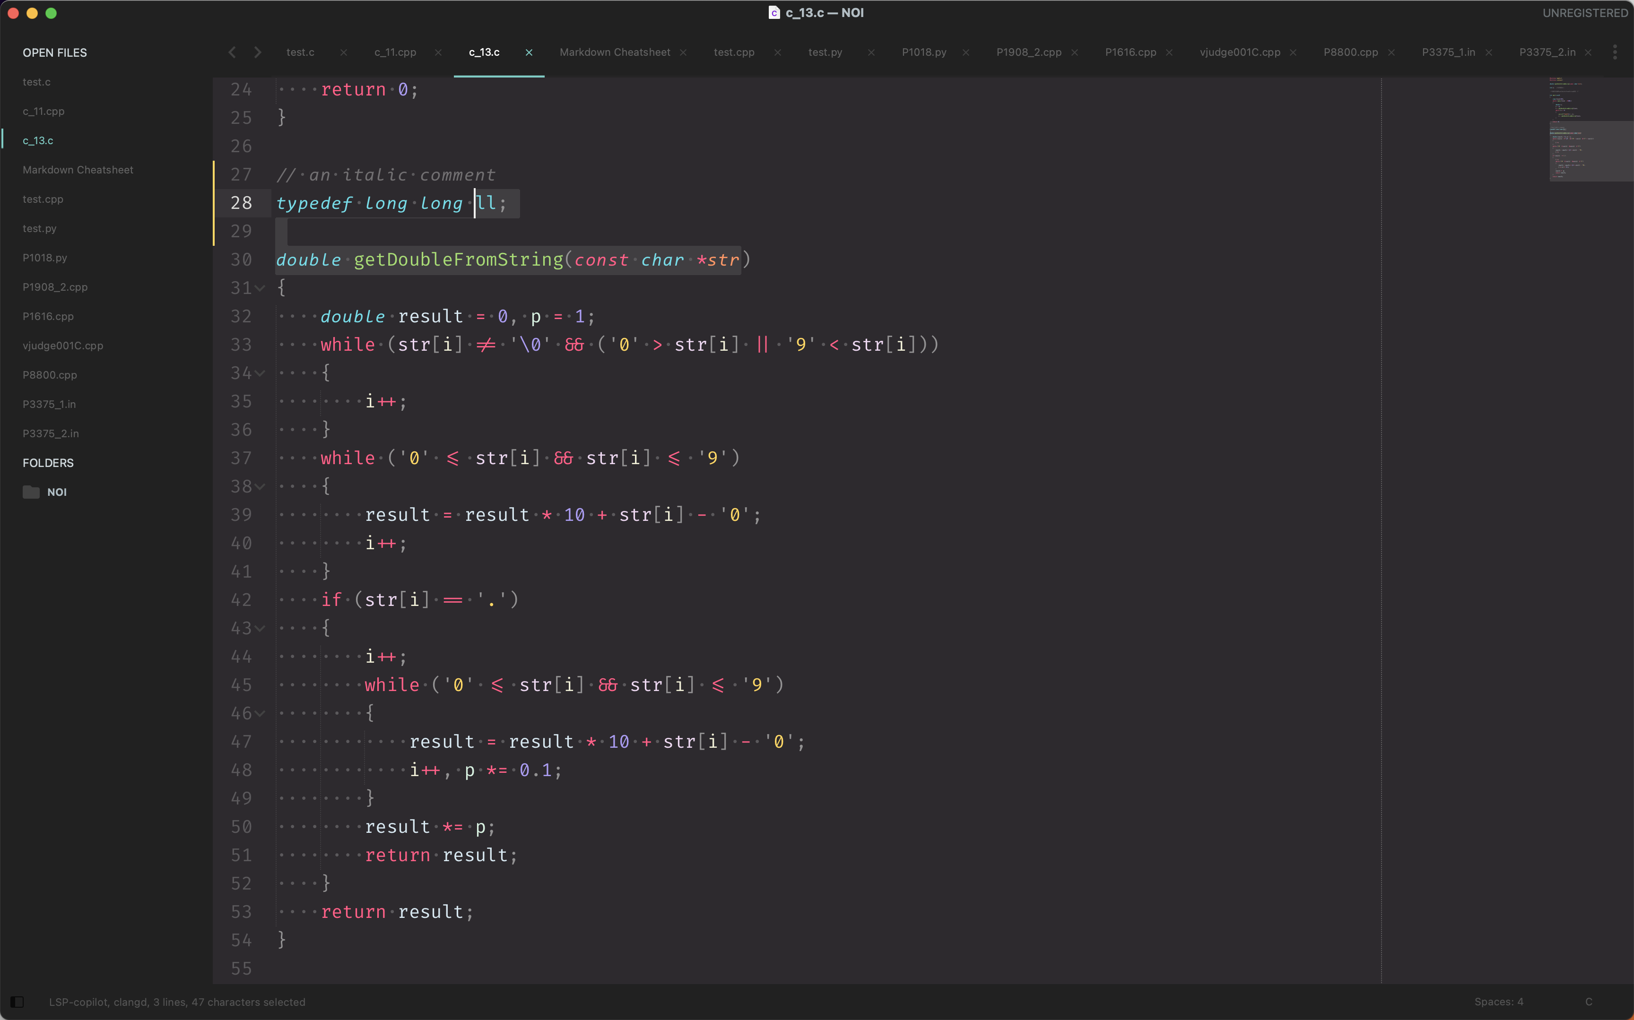Close the test.c tab
Image resolution: width=1634 pixels, height=1020 pixels.
343,52
